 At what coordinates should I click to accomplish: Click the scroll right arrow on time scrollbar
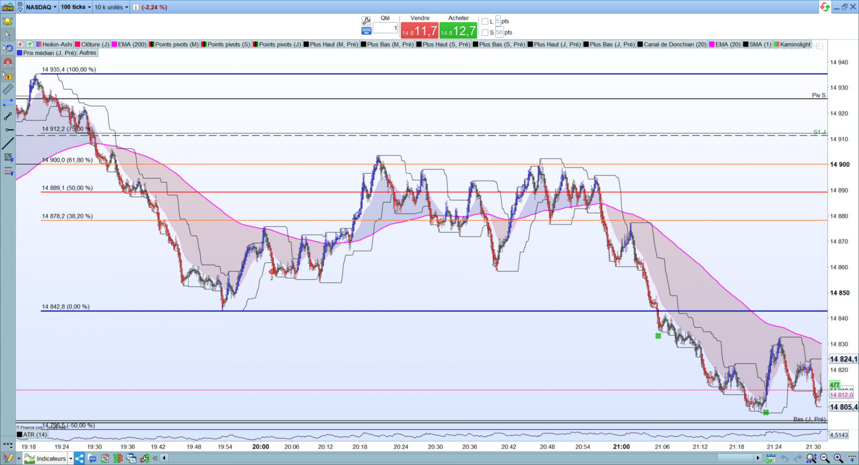758,458
